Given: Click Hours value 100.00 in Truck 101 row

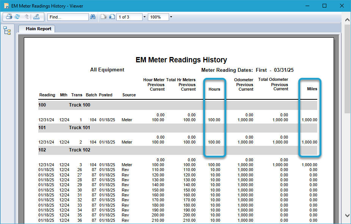Looking at the screenshot, I should coord(214,142).
